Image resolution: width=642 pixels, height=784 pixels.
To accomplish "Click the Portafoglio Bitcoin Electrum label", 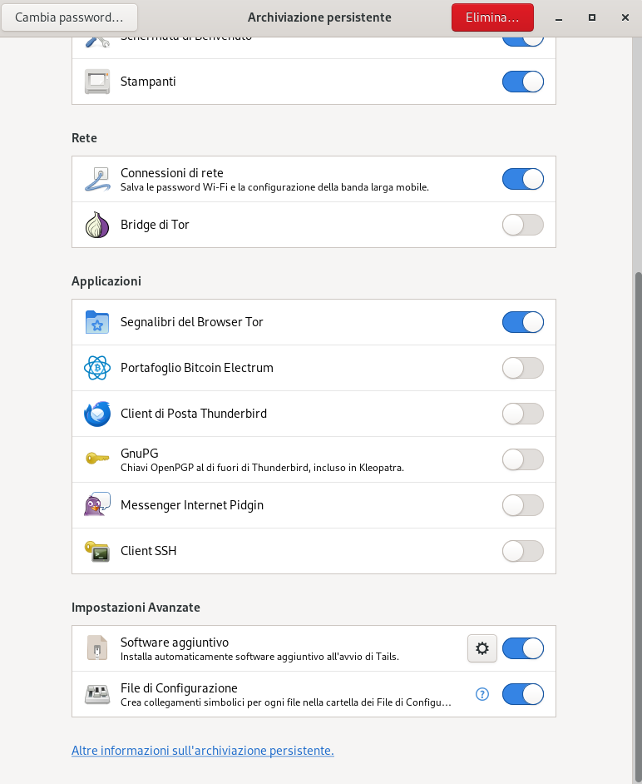I will point(197,368).
